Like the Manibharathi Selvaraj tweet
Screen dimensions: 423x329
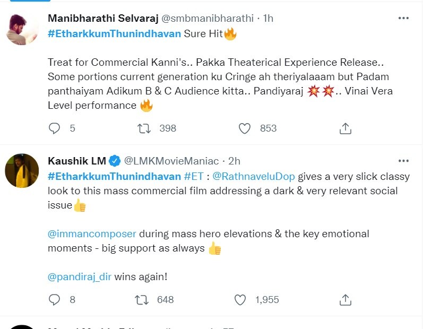click(244, 128)
